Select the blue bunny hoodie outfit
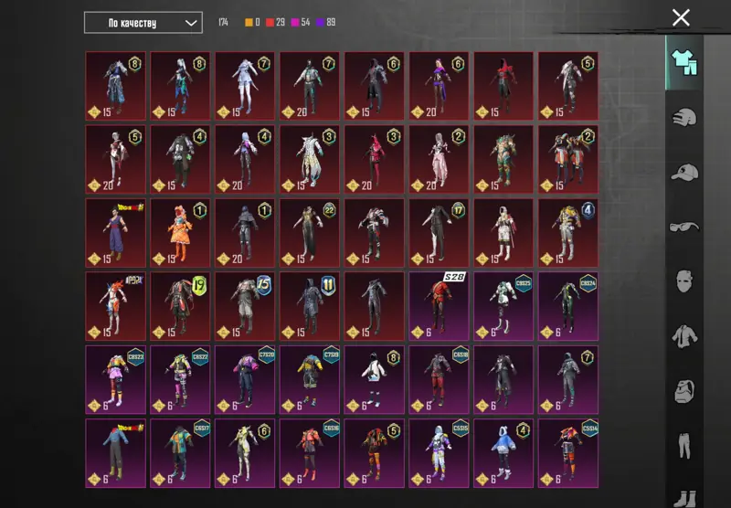The height and width of the screenshot is (508, 731). point(503,453)
